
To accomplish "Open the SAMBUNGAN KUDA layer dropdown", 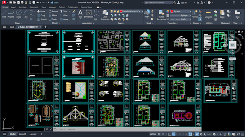I will 142,11.
